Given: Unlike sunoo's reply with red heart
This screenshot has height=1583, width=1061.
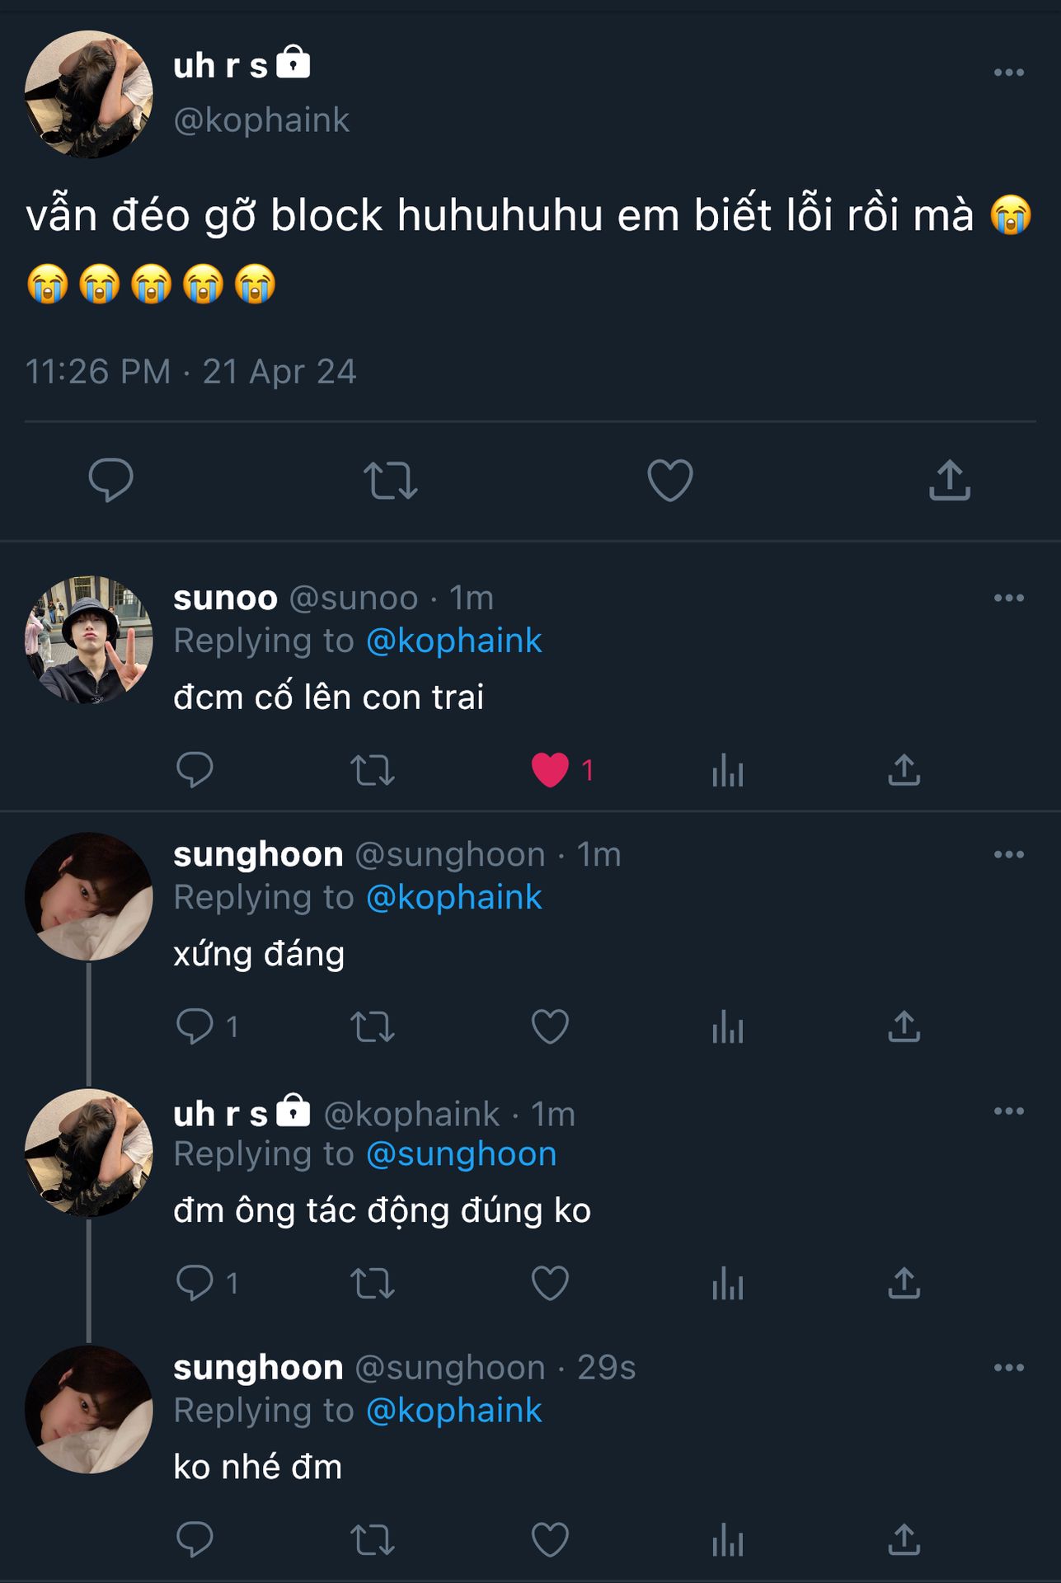Looking at the screenshot, I should click(x=550, y=770).
